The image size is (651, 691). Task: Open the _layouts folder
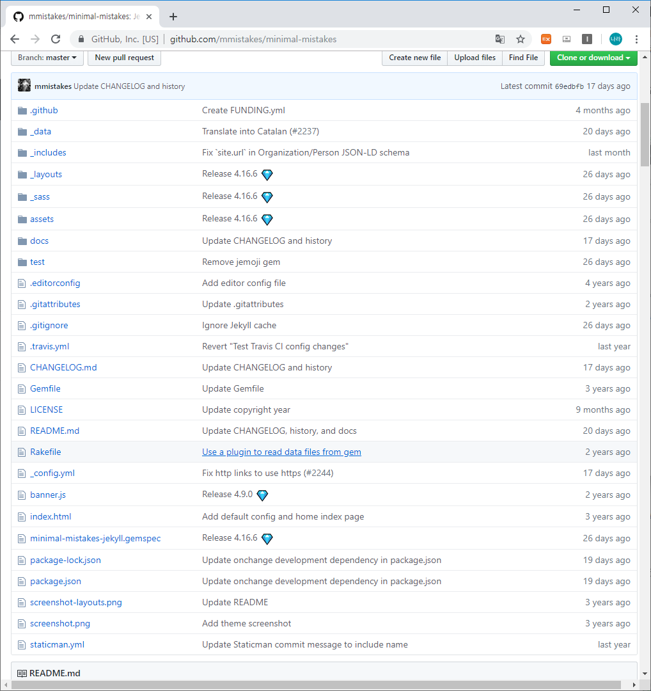[x=46, y=175]
